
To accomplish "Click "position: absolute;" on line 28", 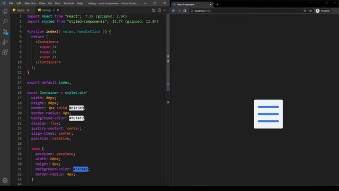I will pos(55,154).
